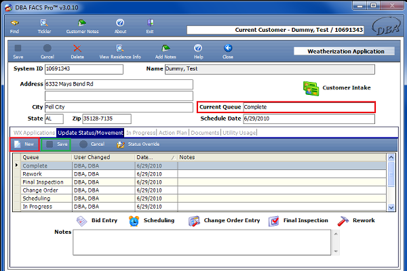The height and width of the screenshot is (271, 407).
Task: Open the Utility Usage tab
Action: click(x=239, y=133)
